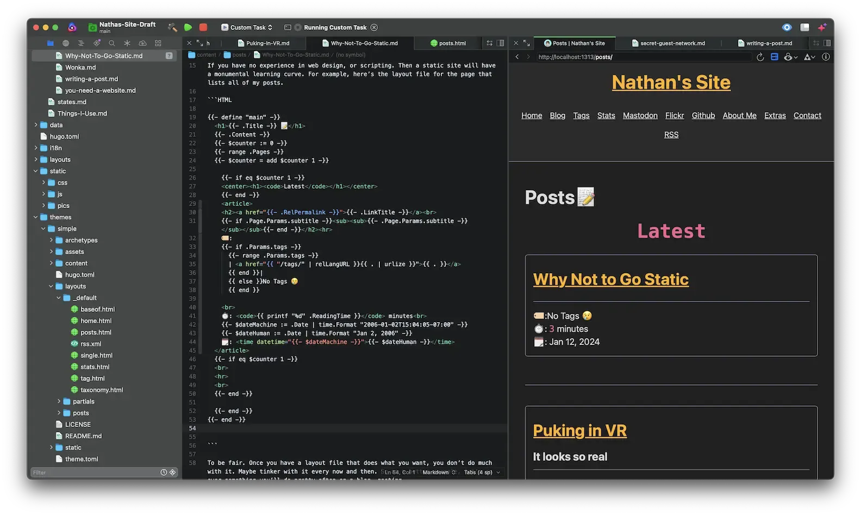Go back in the preview browser
Screen dimensions: 861x515
pyautogui.click(x=517, y=57)
